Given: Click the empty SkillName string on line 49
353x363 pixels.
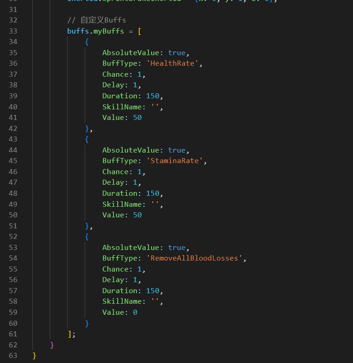Looking at the screenshot, I should point(154,204).
